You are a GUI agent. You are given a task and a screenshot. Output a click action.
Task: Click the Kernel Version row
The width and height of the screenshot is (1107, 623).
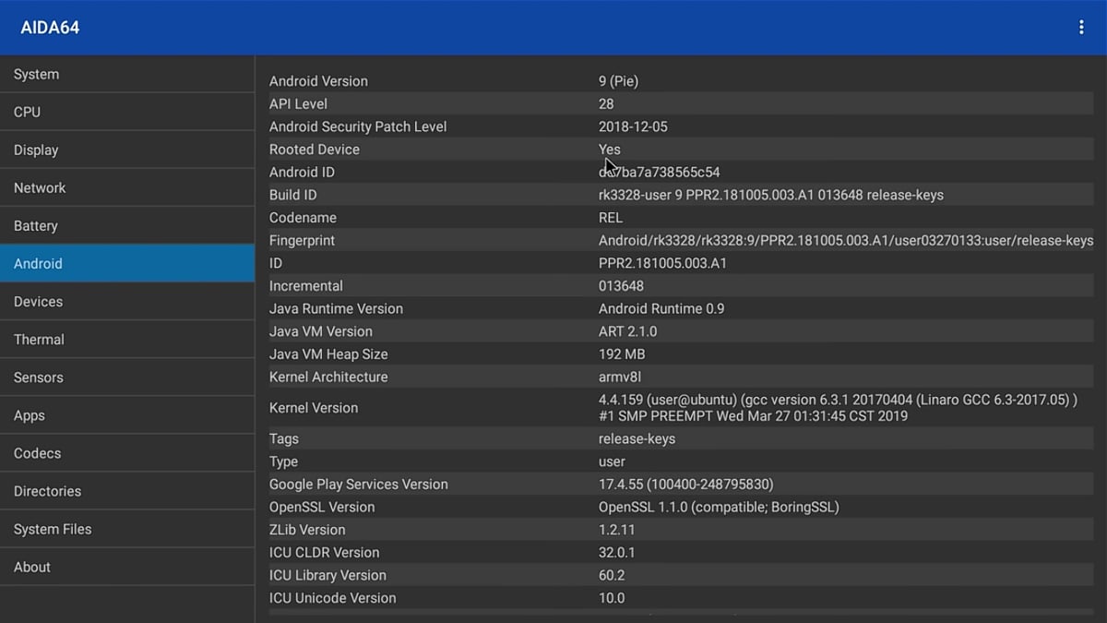tap(679, 408)
